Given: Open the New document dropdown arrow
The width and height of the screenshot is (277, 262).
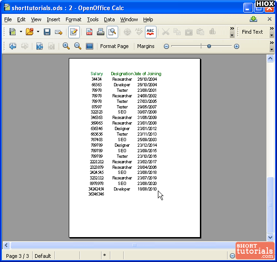Looking at the screenshot, I should [21, 32].
